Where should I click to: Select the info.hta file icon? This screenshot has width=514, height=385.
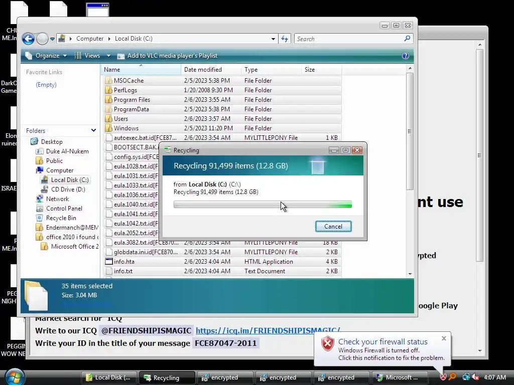pos(108,261)
